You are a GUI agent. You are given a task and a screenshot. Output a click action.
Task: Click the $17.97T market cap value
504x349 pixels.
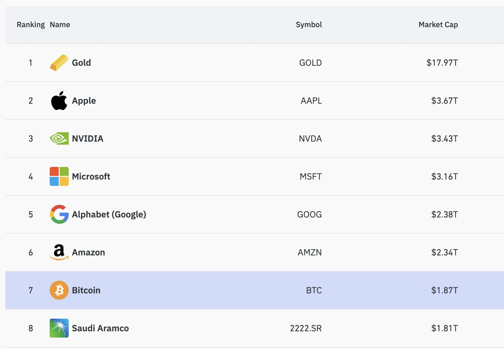(x=442, y=63)
